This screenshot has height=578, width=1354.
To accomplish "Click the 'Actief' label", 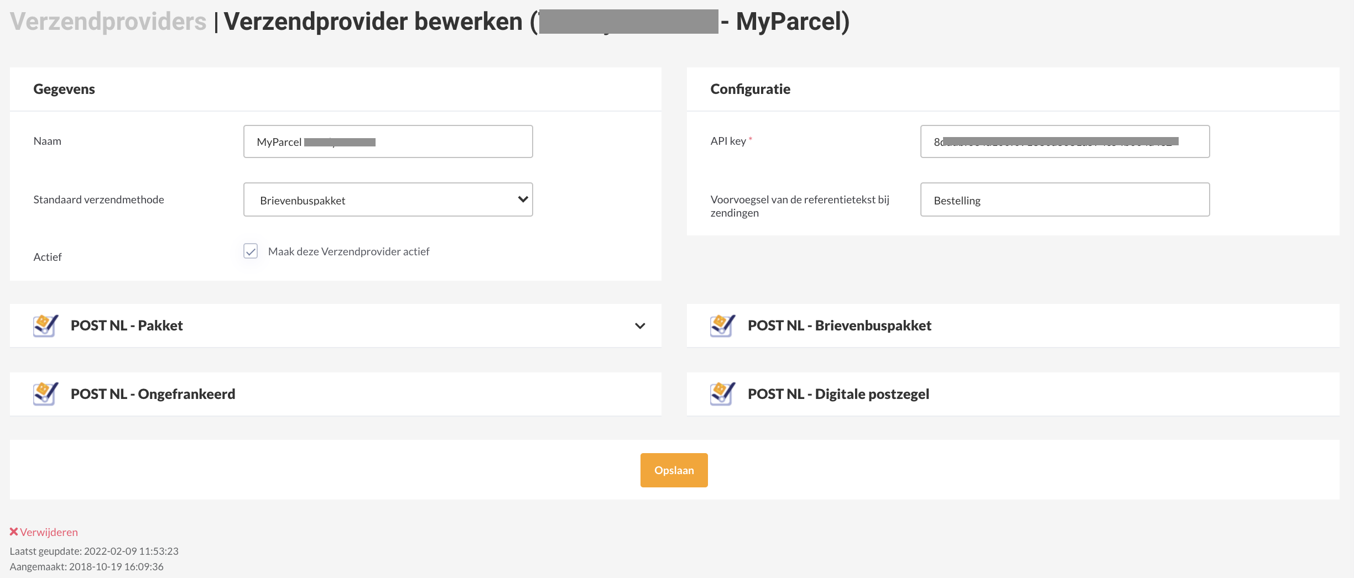I will click(x=48, y=257).
